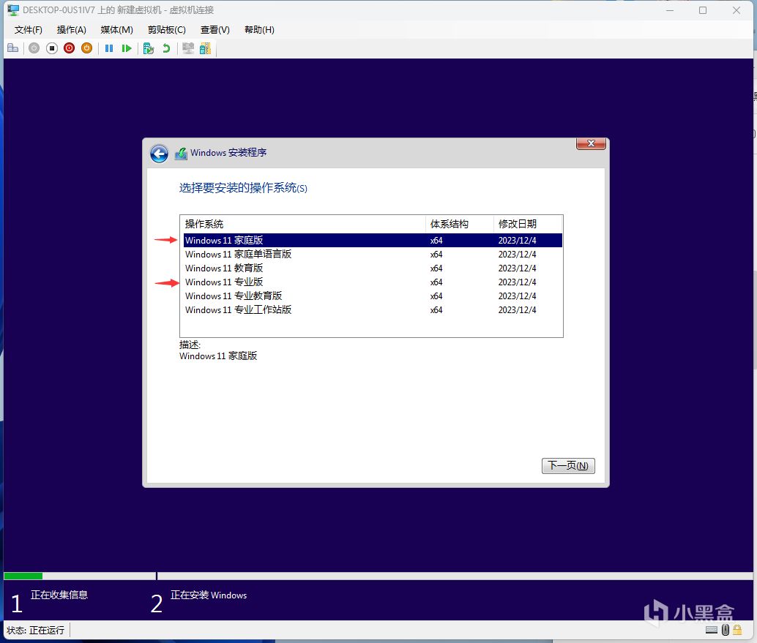This screenshot has width=757, height=643.
Task: Minimize the virtual machine connection window
Action: click(670, 10)
